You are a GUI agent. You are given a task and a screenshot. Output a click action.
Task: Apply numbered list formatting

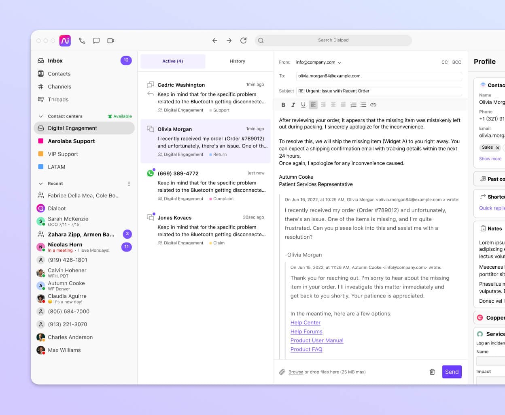tap(353, 105)
